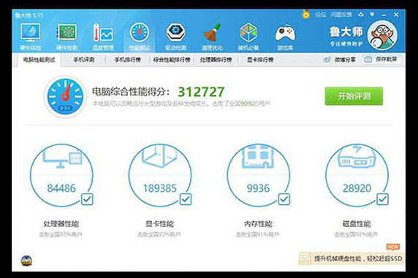418x278 pixels.
Task: Click the 磁盘性能 label text
Action: [x=357, y=224]
